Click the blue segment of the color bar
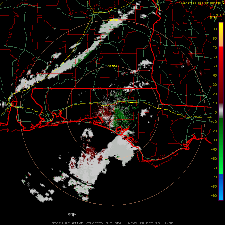 (221, 187)
